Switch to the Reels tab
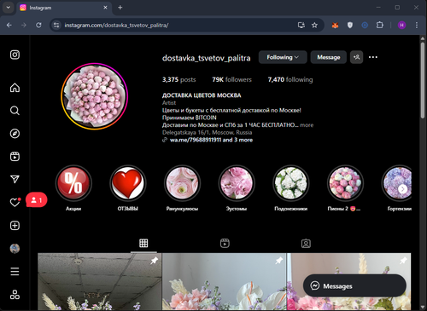This screenshot has width=427, height=311. tap(225, 243)
